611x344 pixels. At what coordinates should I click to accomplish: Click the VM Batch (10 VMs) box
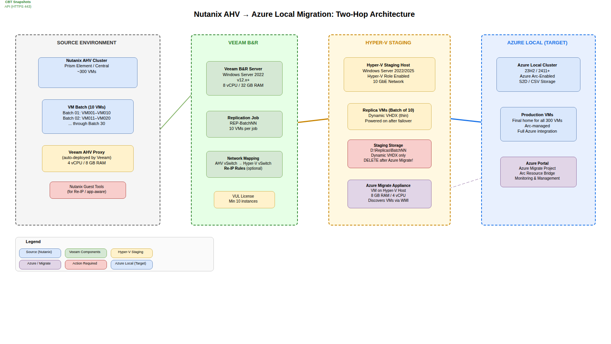click(88, 117)
